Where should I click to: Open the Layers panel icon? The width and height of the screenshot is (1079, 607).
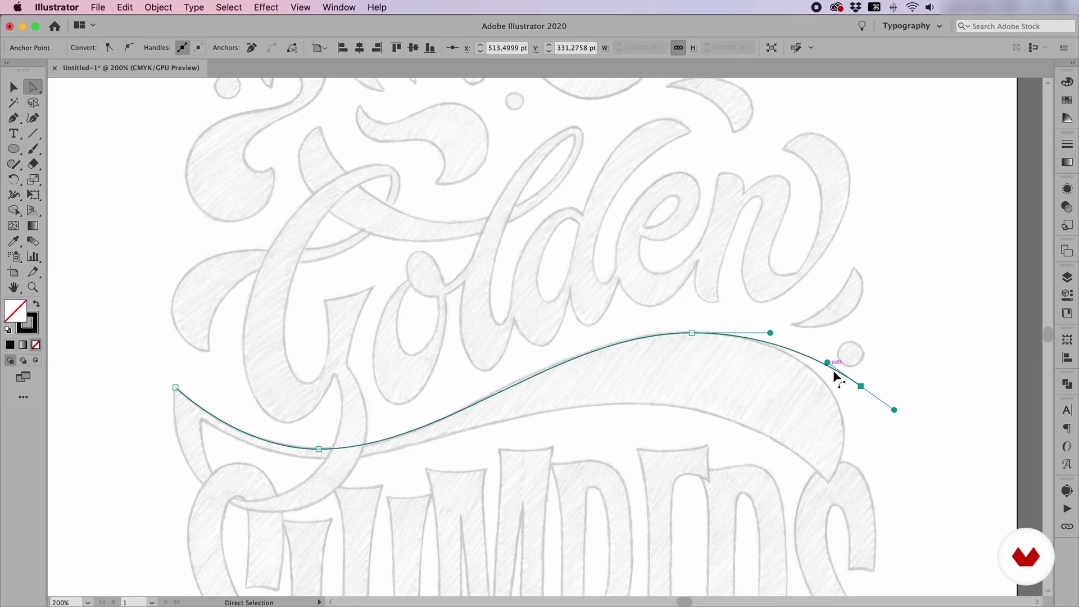[1067, 277]
